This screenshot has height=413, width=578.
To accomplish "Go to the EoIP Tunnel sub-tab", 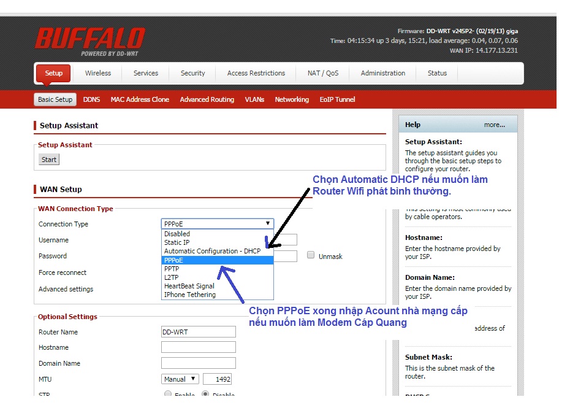I will pyautogui.click(x=337, y=99).
